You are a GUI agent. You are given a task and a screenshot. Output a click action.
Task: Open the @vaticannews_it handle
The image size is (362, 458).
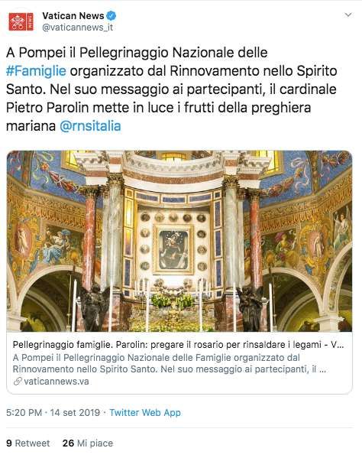coord(78,28)
